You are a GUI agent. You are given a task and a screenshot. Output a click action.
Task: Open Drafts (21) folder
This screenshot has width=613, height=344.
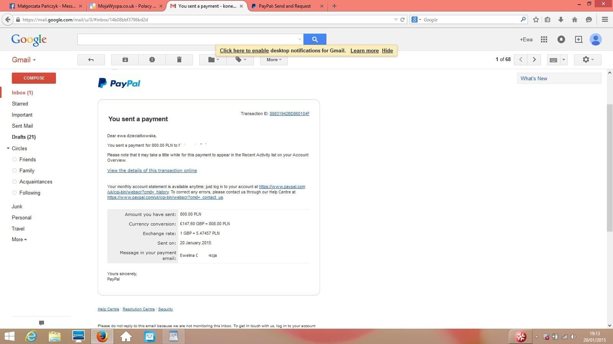point(24,137)
